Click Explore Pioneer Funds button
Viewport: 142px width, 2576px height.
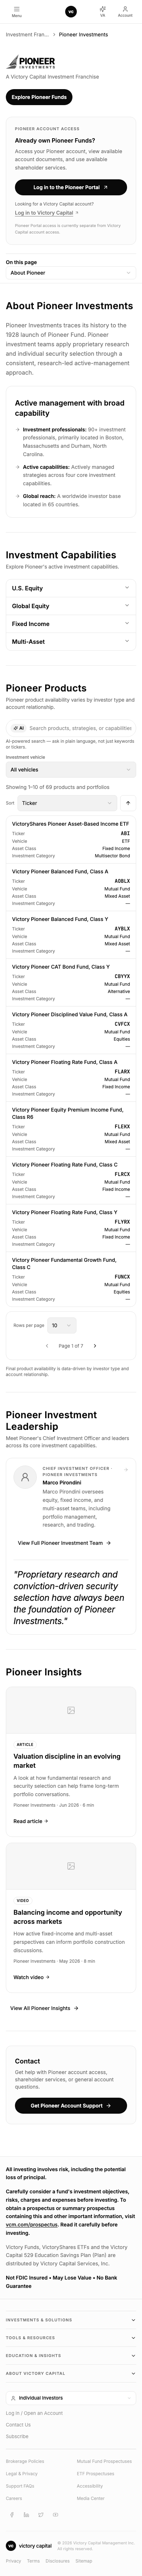point(39,97)
